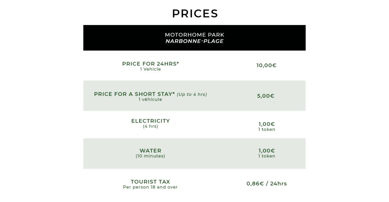Click the (Up to 4 hrs) note
This screenshot has width=389, height=202.
tap(192, 94)
